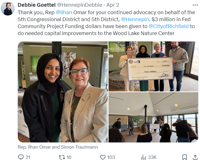Image resolution: width=200 pixels, height=163 pixels.
Task: Click the @Ilhan mention link
Action: click(64, 12)
